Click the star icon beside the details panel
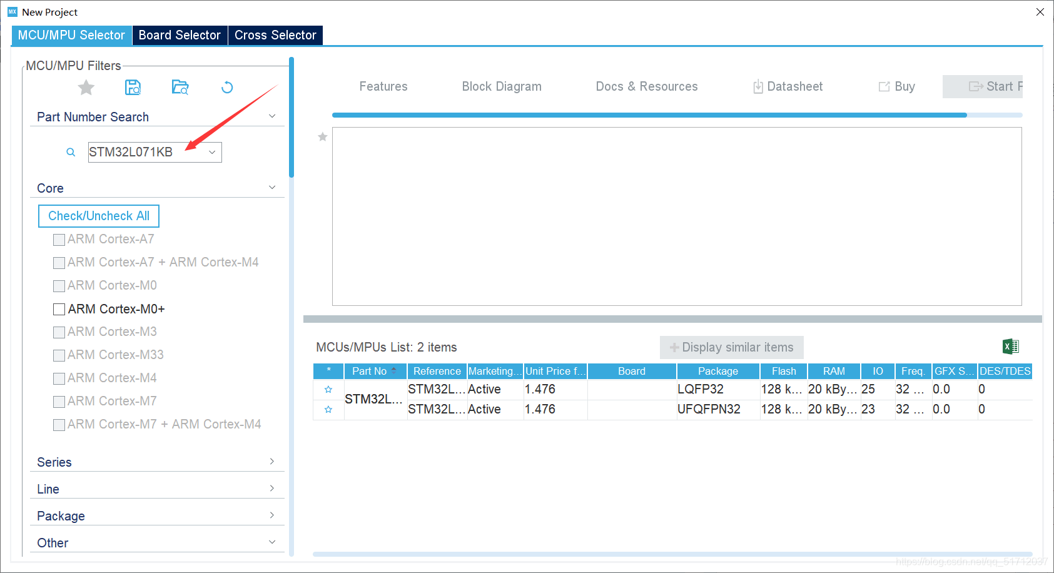 point(323,136)
